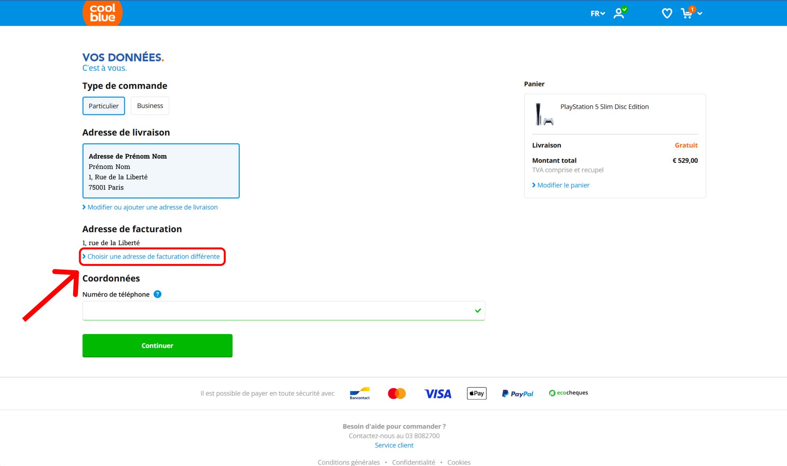The height and width of the screenshot is (466, 787).
Task: Click the Mastercard payment logo
Action: click(397, 393)
